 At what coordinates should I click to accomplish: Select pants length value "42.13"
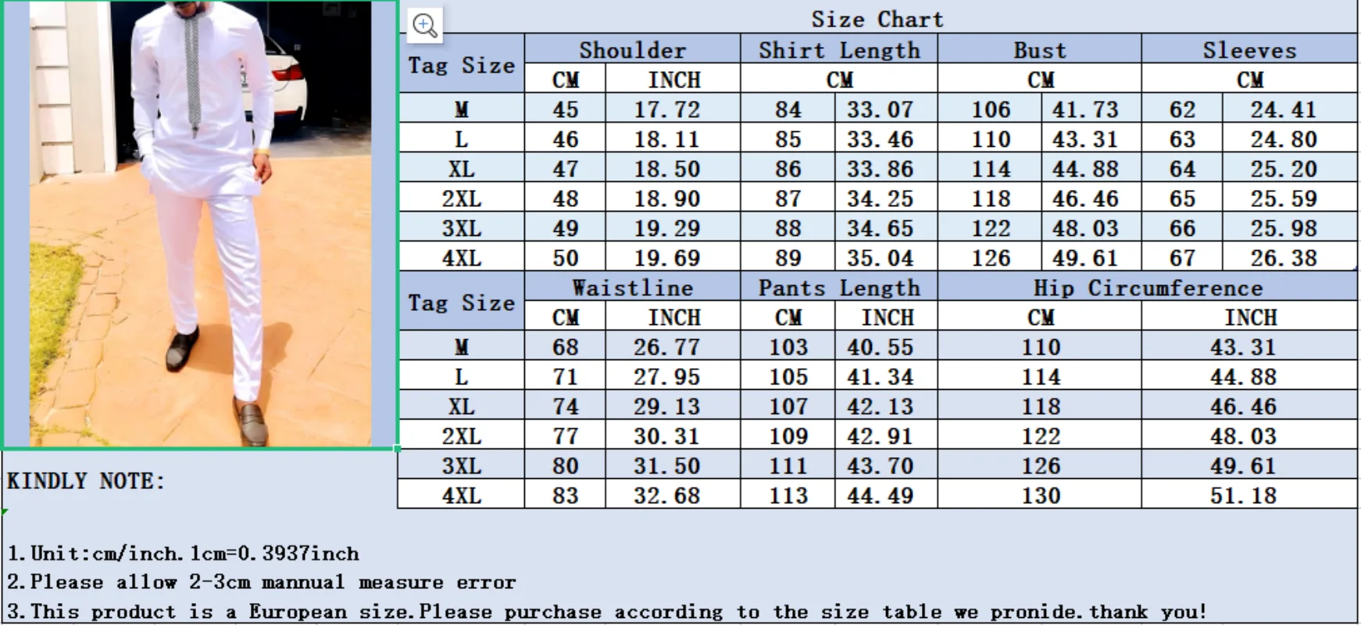point(880,406)
